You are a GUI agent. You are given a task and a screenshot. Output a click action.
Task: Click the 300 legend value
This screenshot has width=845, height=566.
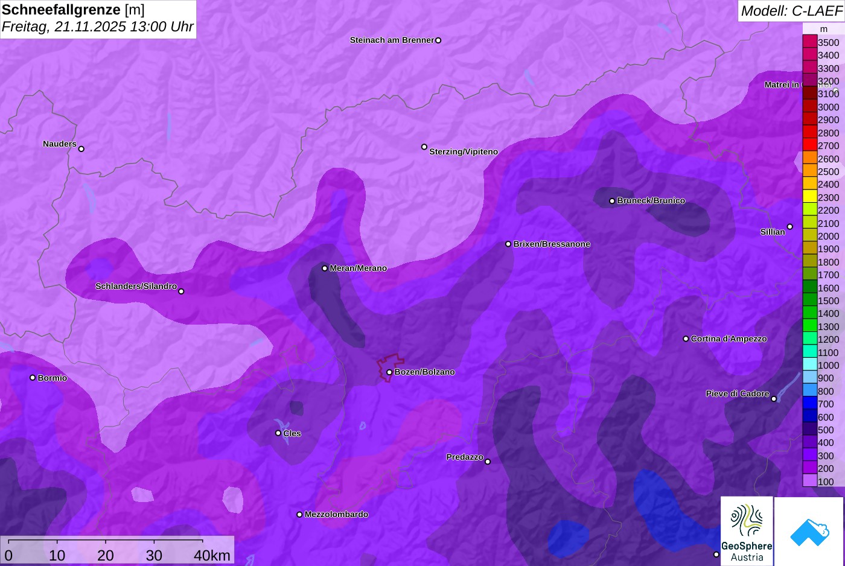826,456
